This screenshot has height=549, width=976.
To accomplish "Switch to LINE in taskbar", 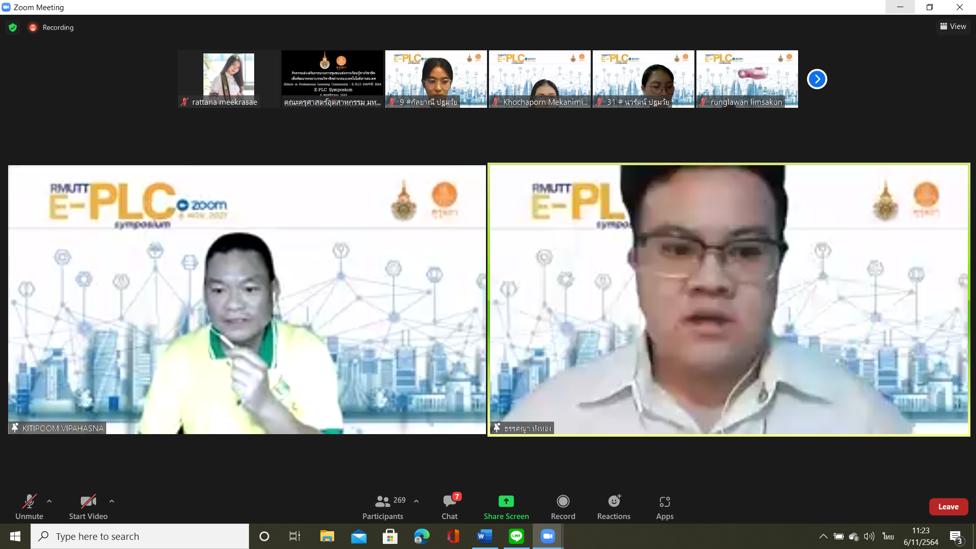I will 516,536.
